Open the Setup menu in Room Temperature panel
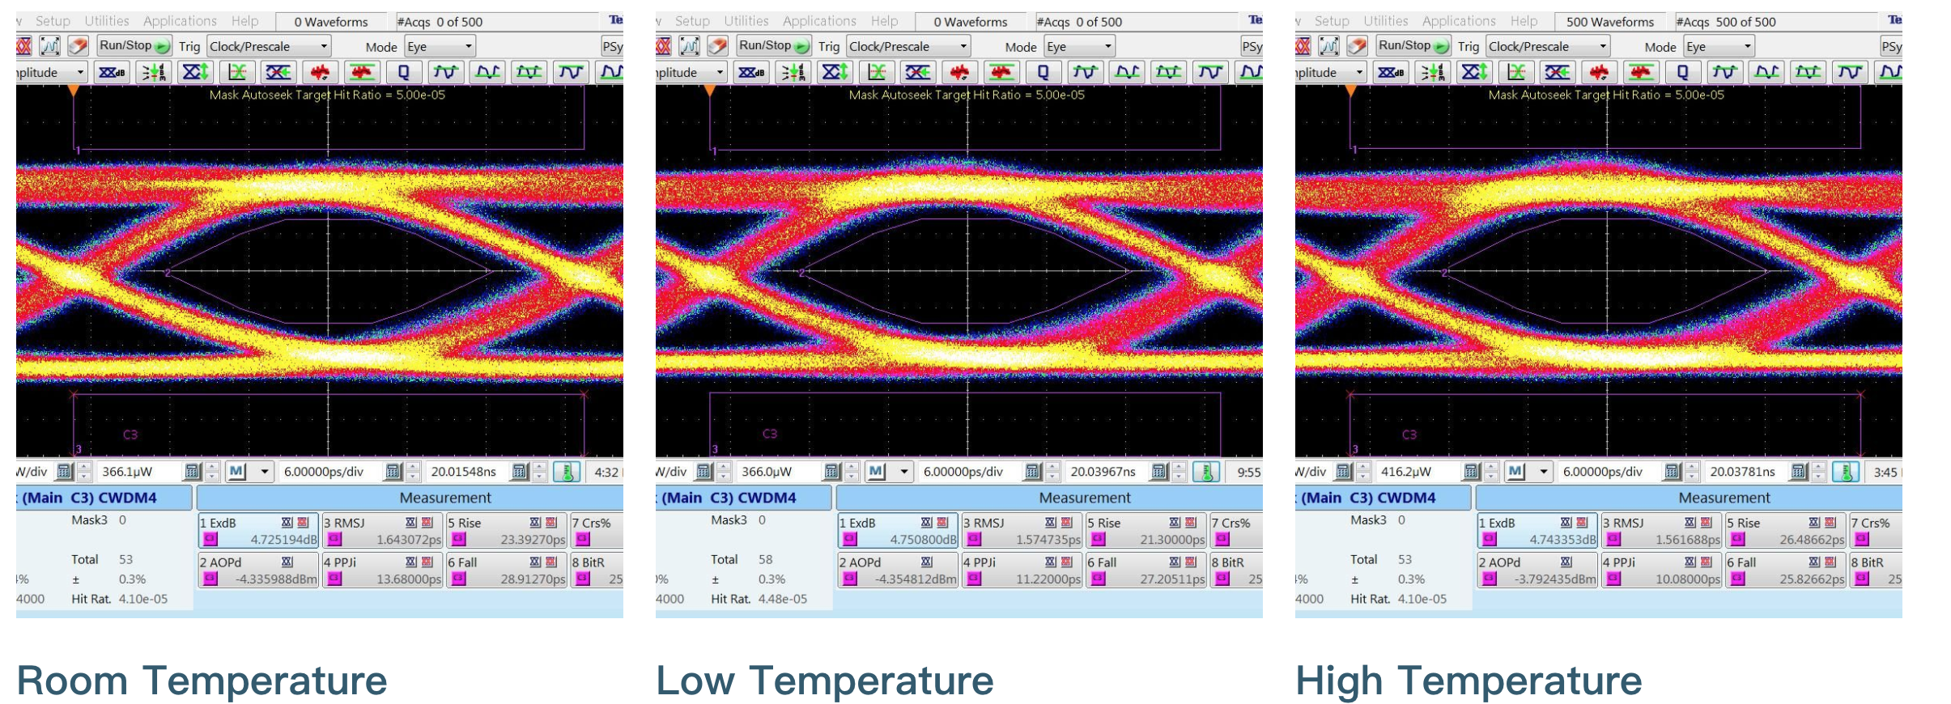Image resolution: width=1951 pixels, height=704 pixels. coord(53,21)
